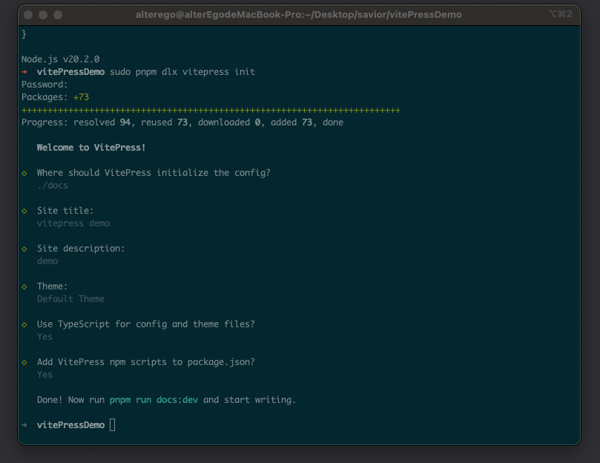Image resolution: width=600 pixels, height=463 pixels.
Task: Click the 'pnpm run docs:dev' command text
Action: click(x=154, y=400)
